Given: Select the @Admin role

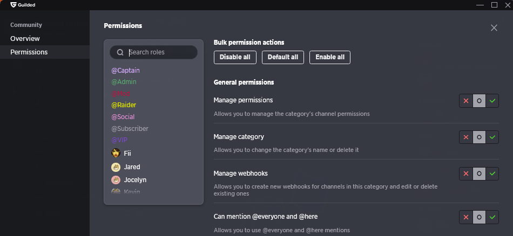Looking at the screenshot, I should click(124, 82).
